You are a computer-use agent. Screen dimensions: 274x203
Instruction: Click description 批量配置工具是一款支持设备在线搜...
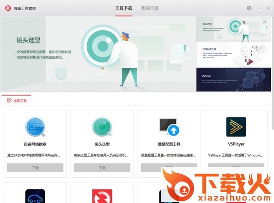(168, 155)
